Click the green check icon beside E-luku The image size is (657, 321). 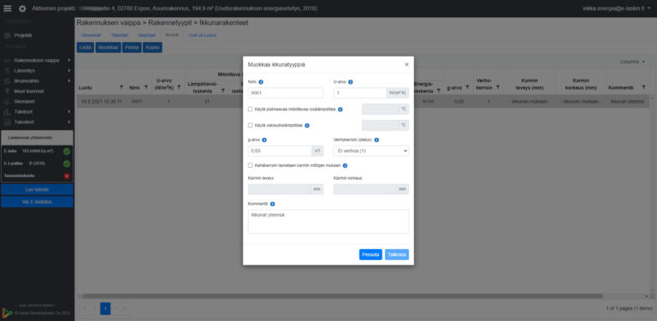tap(67, 152)
